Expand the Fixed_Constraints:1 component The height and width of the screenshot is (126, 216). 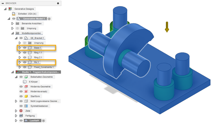tap(20, 67)
